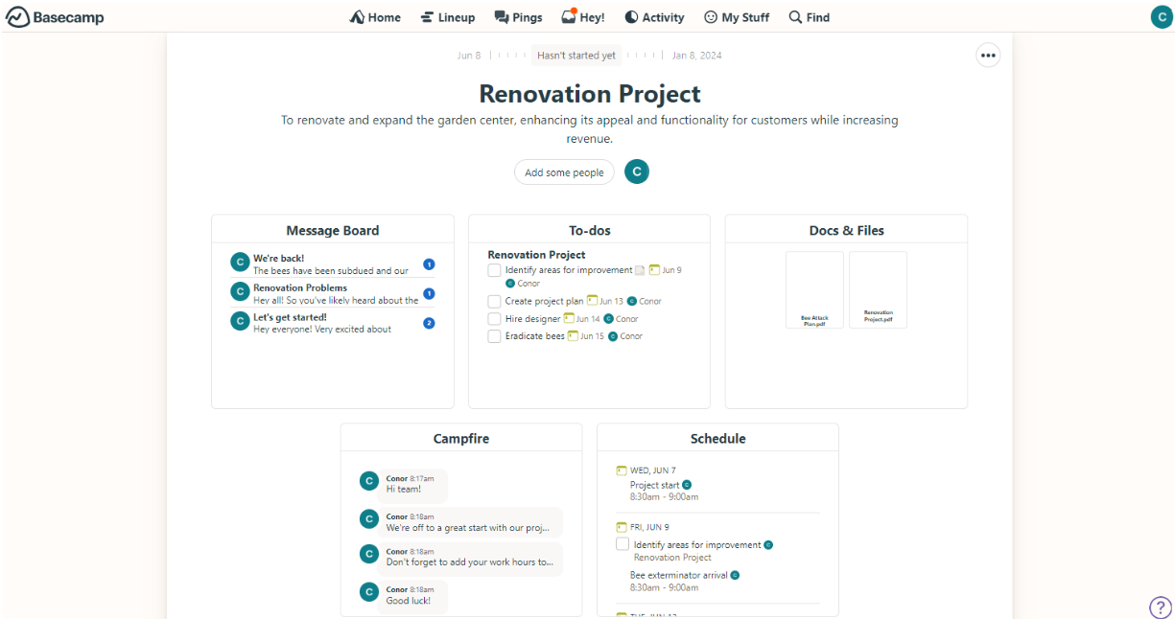This screenshot has width=1175, height=619.
Task: Click the author avatar beside Renovation Problems
Action: point(240,291)
